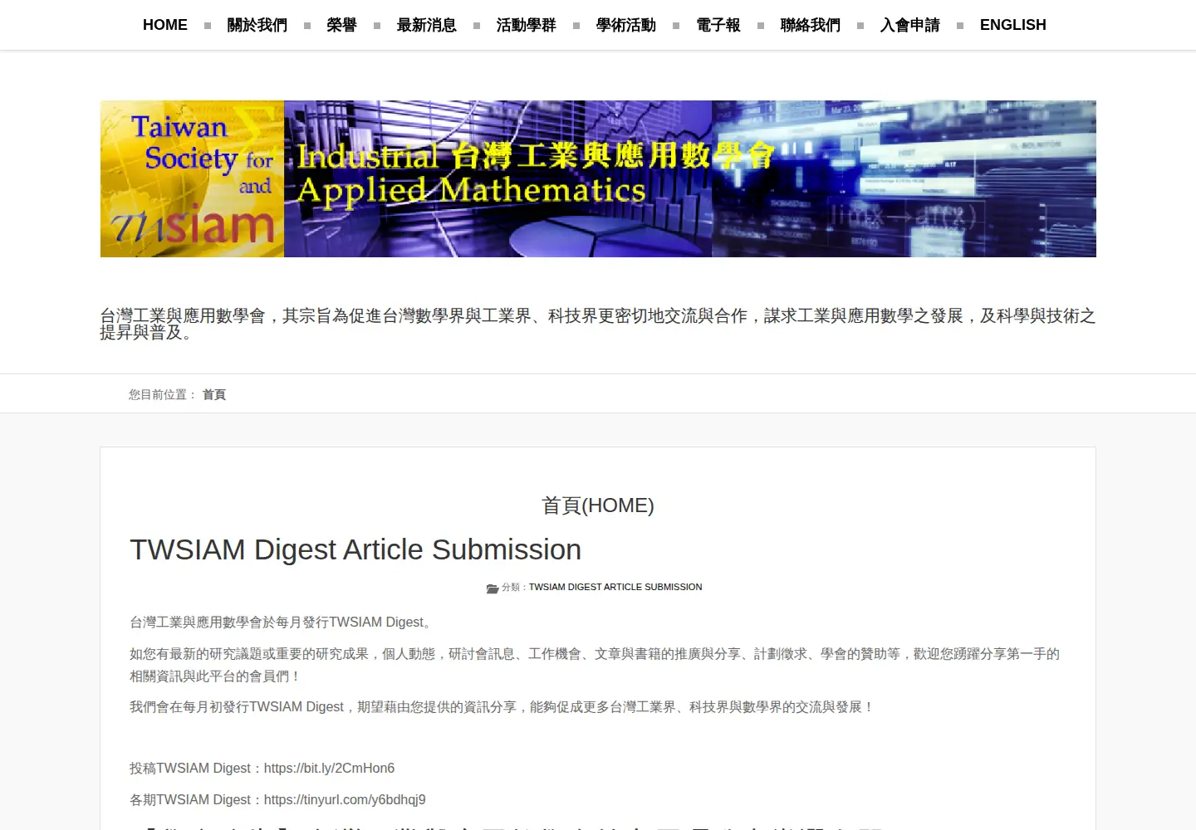This screenshot has height=830, width=1196.
Task: Select the 入會申請 menu item
Action: tap(910, 25)
